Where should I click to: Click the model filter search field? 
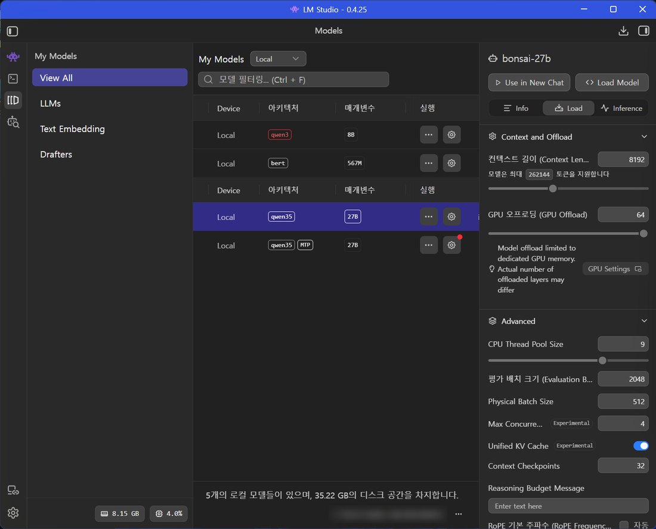(x=293, y=79)
